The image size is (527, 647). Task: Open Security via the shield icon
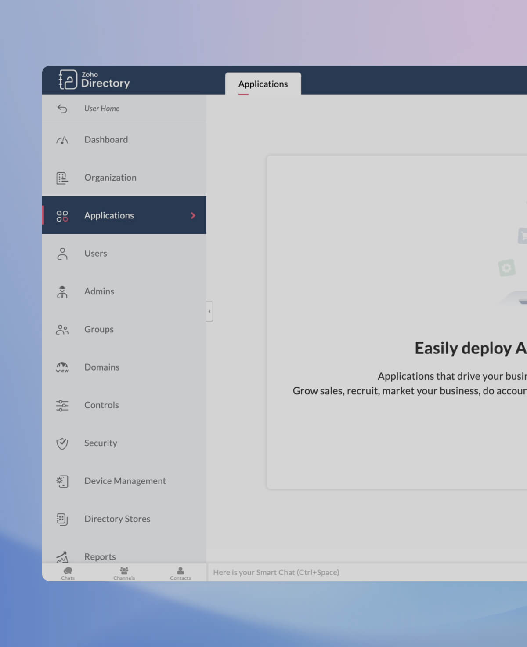pyautogui.click(x=62, y=443)
